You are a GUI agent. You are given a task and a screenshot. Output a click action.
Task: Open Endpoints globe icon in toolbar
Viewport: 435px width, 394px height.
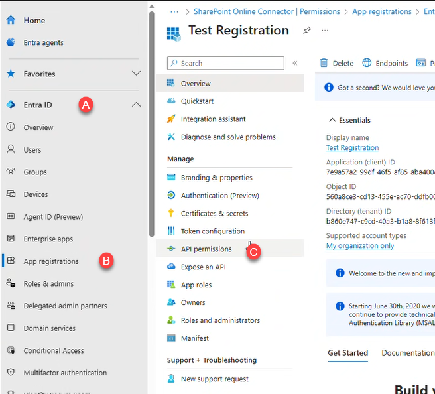(367, 63)
